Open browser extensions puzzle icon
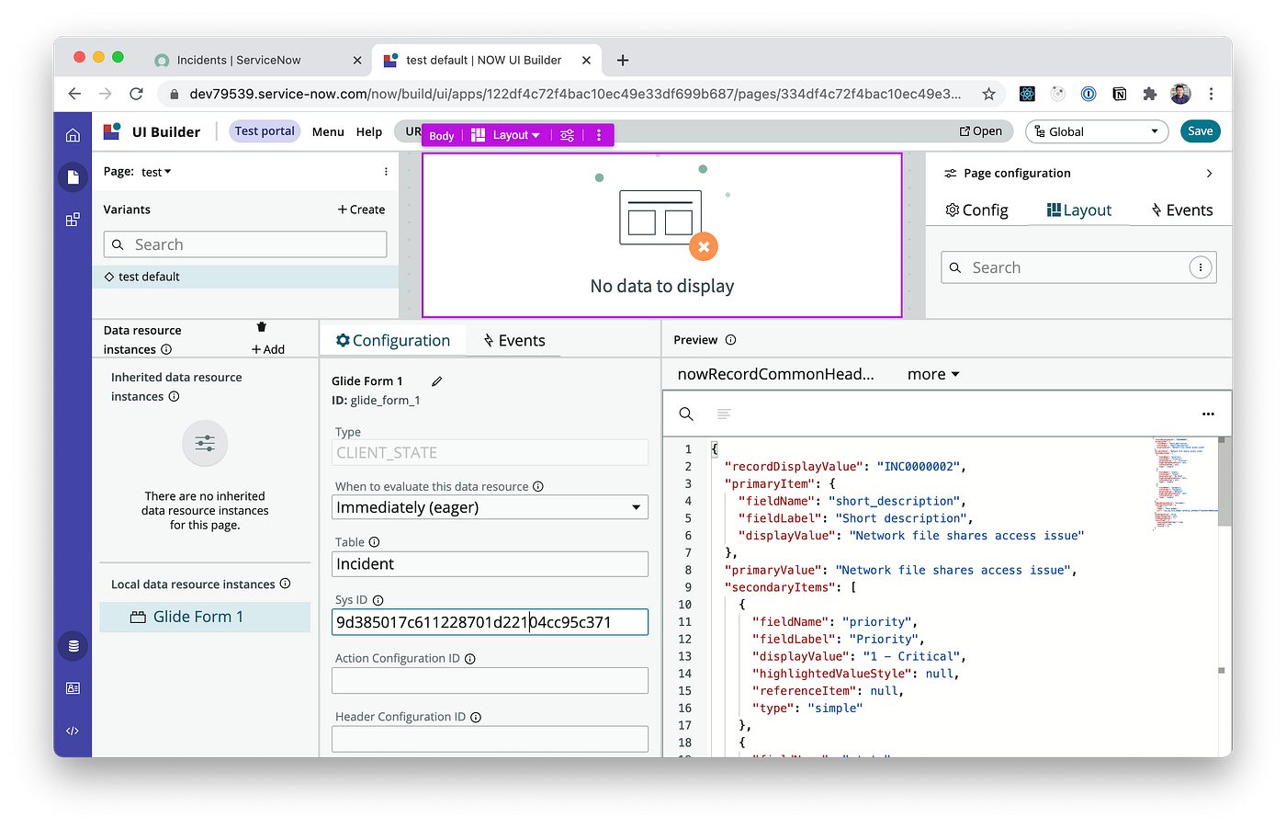Viewport: 1286px width, 828px height. [1149, 94]
